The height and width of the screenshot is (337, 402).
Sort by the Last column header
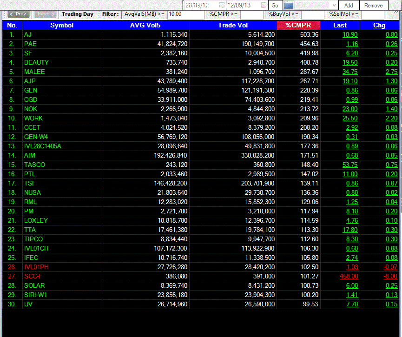[x=340, y=26]
